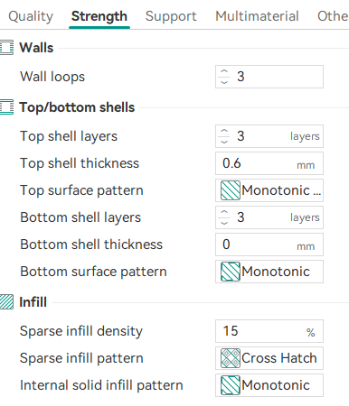Switch to the Quality tab
349x406 pixels.
pyautogui.click(x=31, y=16)
